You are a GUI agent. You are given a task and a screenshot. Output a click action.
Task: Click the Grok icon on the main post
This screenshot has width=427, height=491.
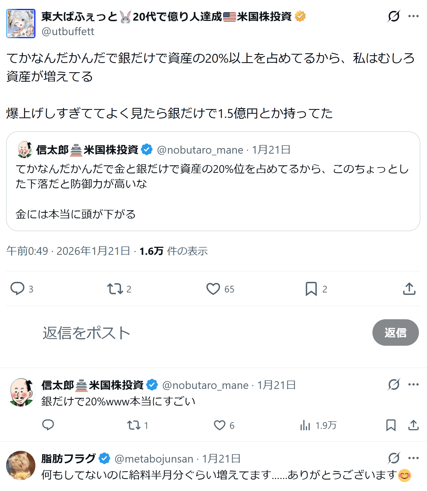(x=394, y=16)
